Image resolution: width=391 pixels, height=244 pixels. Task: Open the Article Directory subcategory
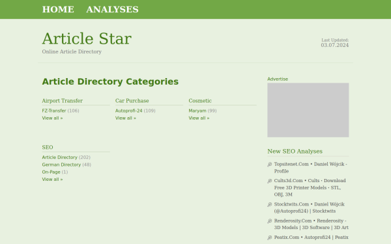[59, 157]
